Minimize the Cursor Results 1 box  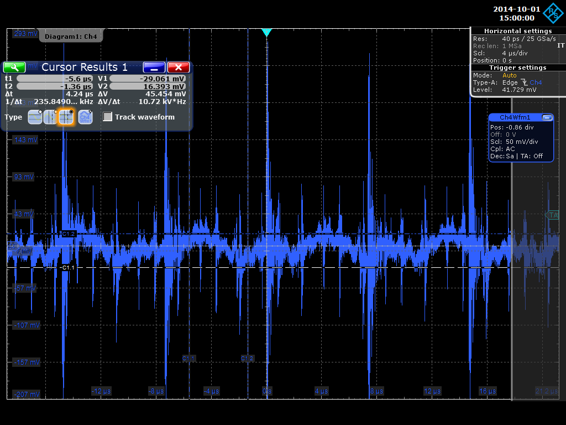(x=154, y=67)
